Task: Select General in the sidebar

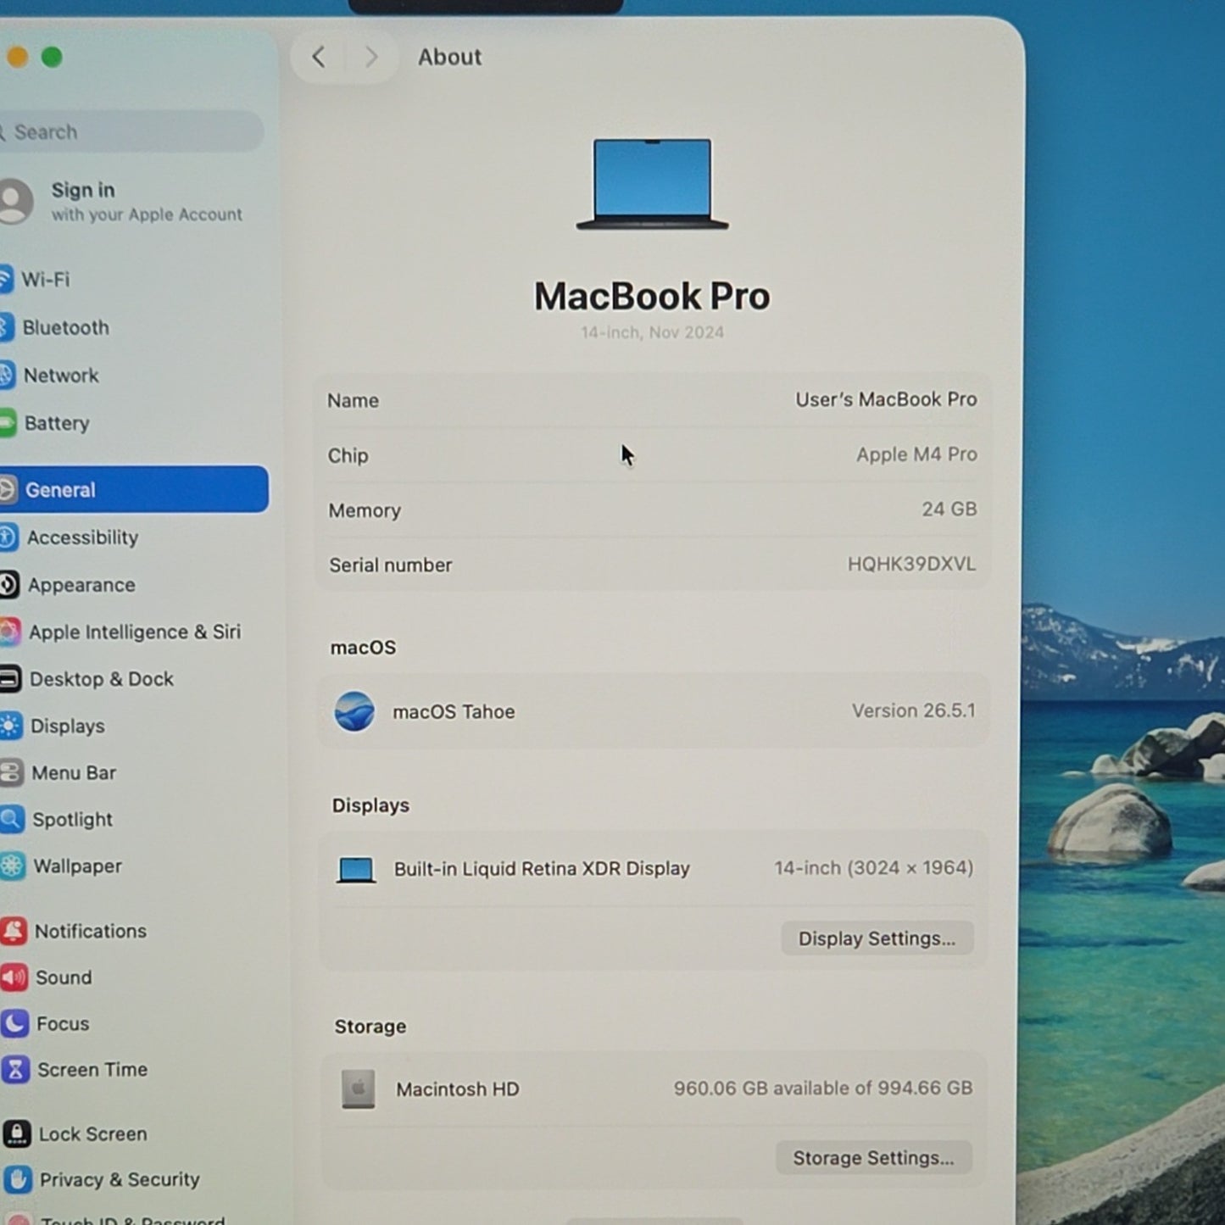Action: [x=134, y=489]
